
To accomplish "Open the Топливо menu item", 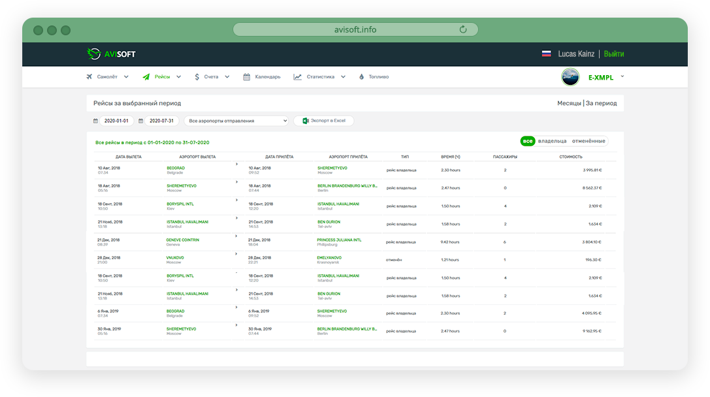I will tap(379, 77).
